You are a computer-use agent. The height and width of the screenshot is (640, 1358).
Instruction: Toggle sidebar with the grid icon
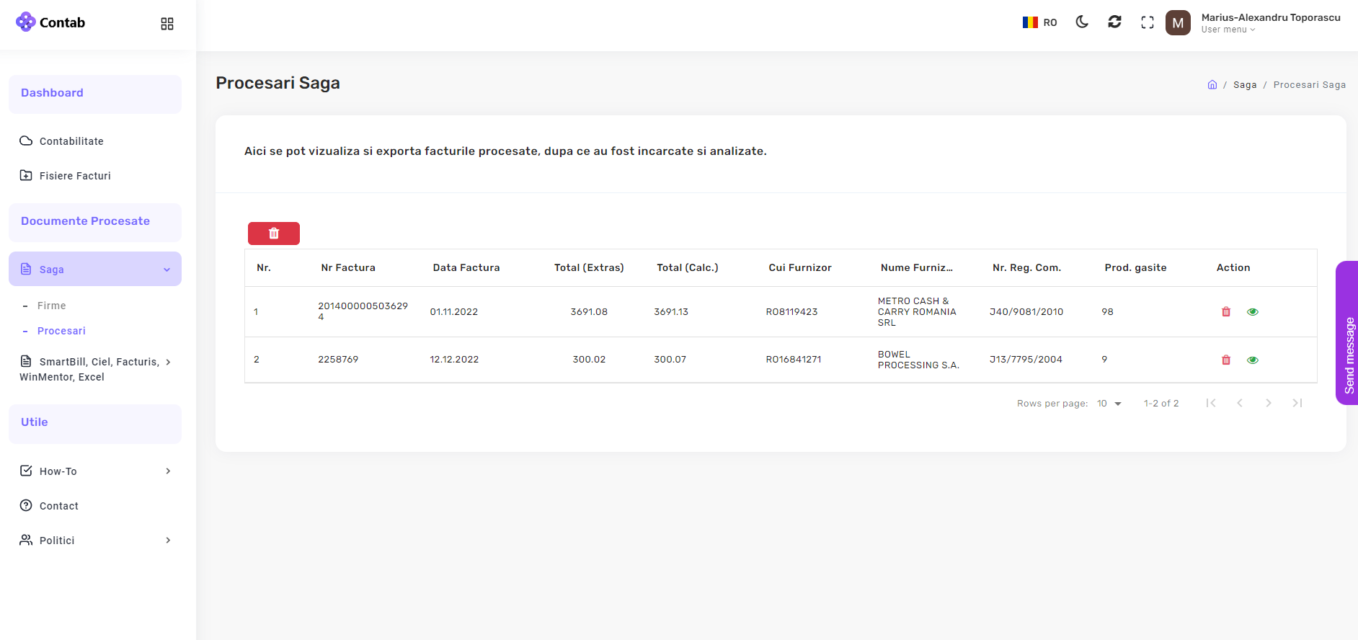[167, 24]
